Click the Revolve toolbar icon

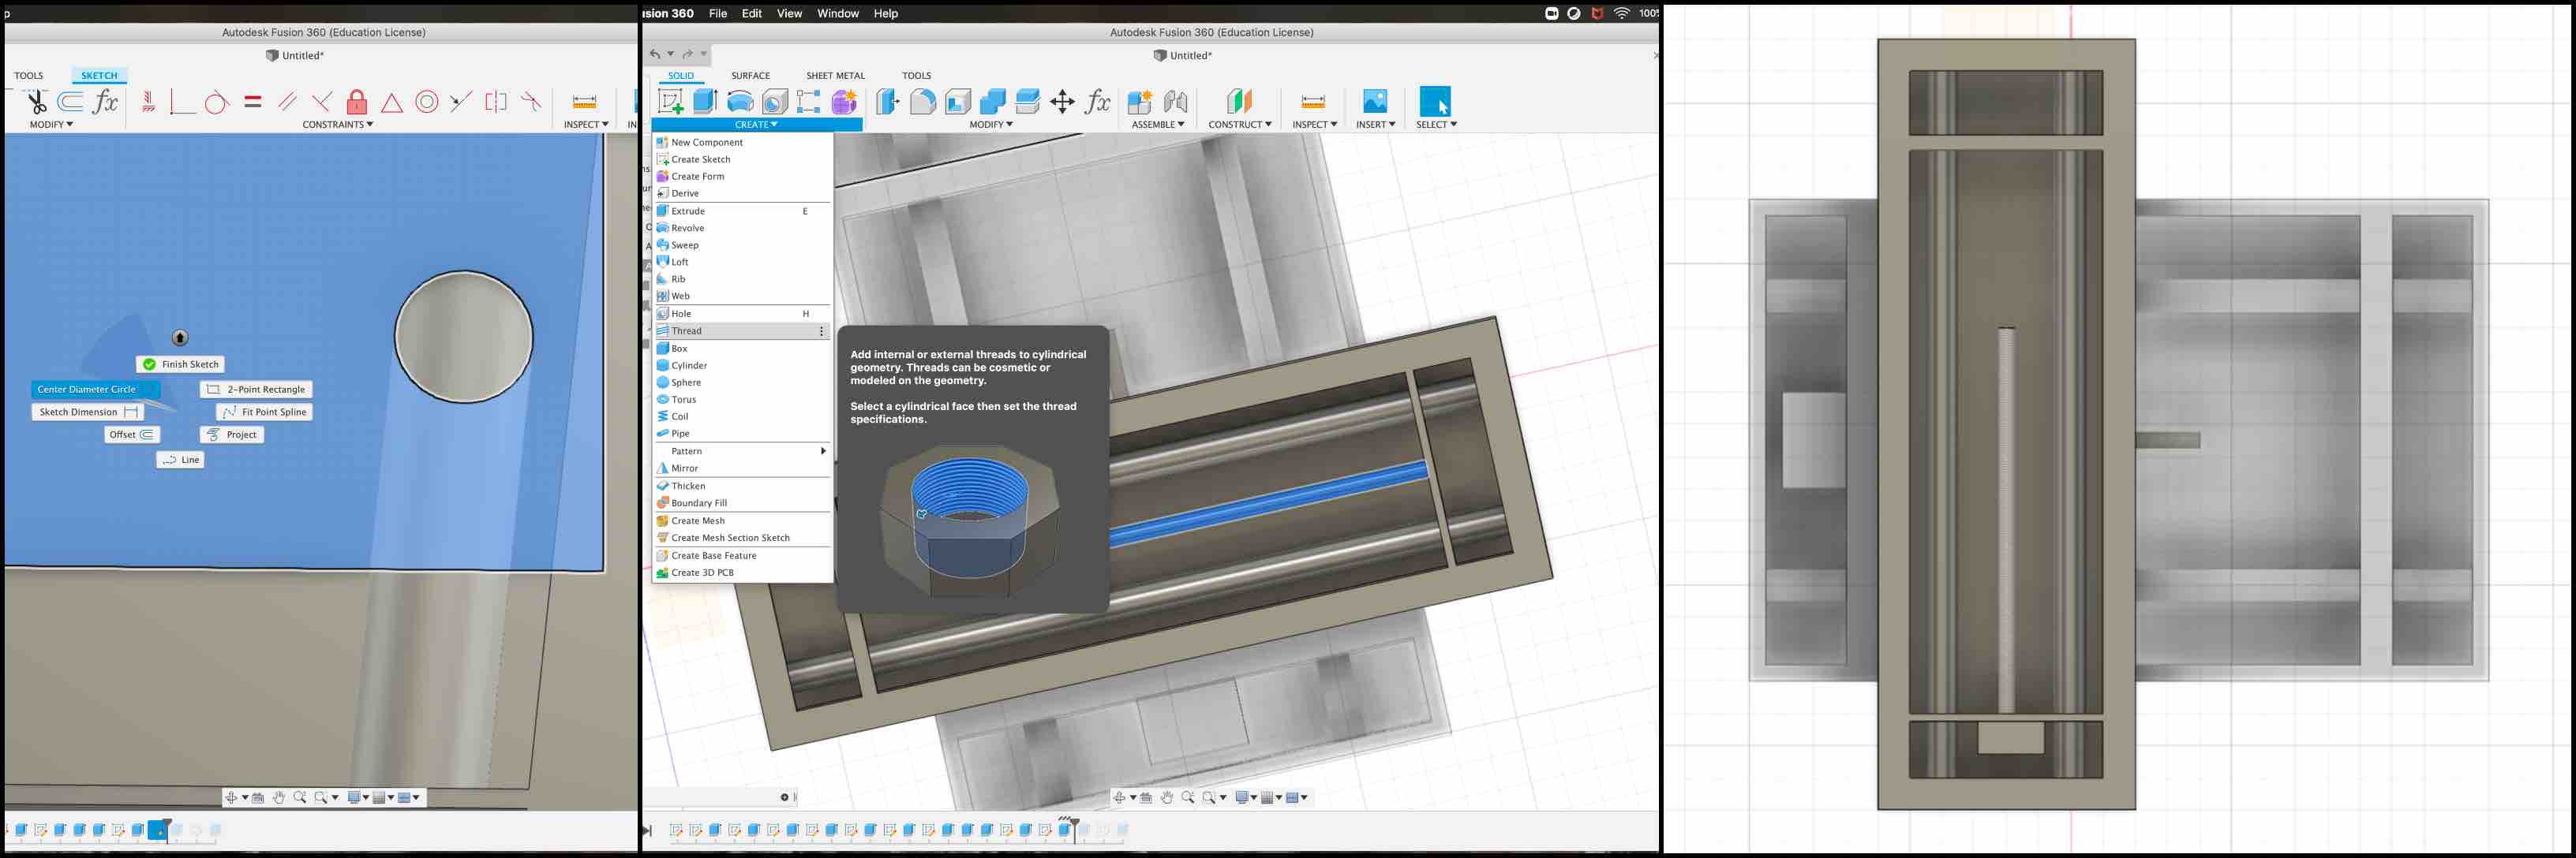[740, 101]
